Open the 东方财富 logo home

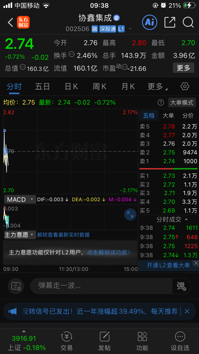tap(23, 22)
